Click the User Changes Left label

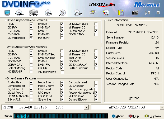click(118, 79)
